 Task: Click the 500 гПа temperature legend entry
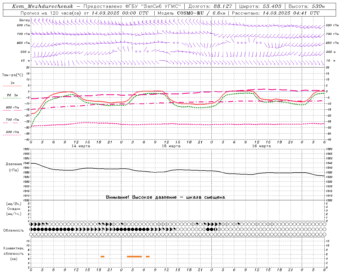click(12, 132)
